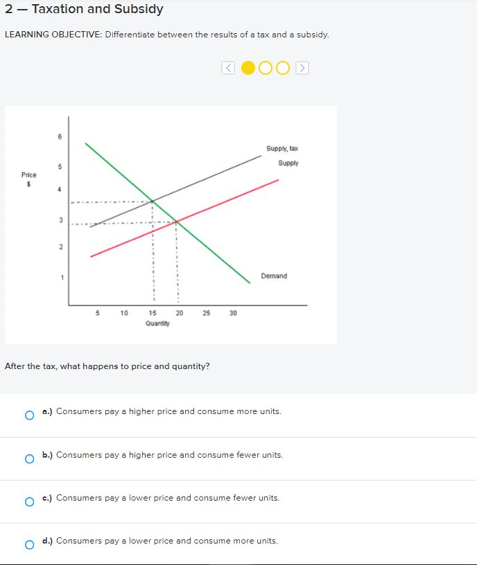Screen dimensions: 477x565
Task: Advance with the next question arrow
Action: pyautogui.click(x=302, y=68)
